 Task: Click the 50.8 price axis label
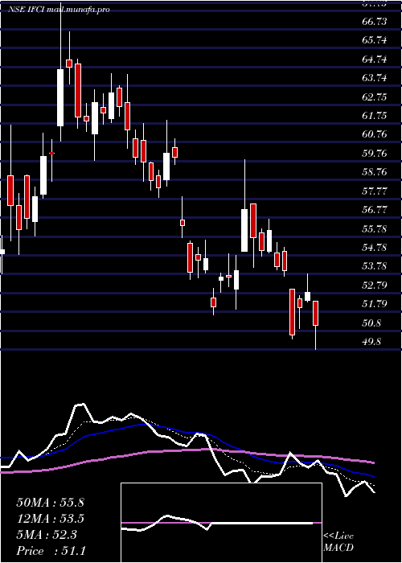(371, 323)
